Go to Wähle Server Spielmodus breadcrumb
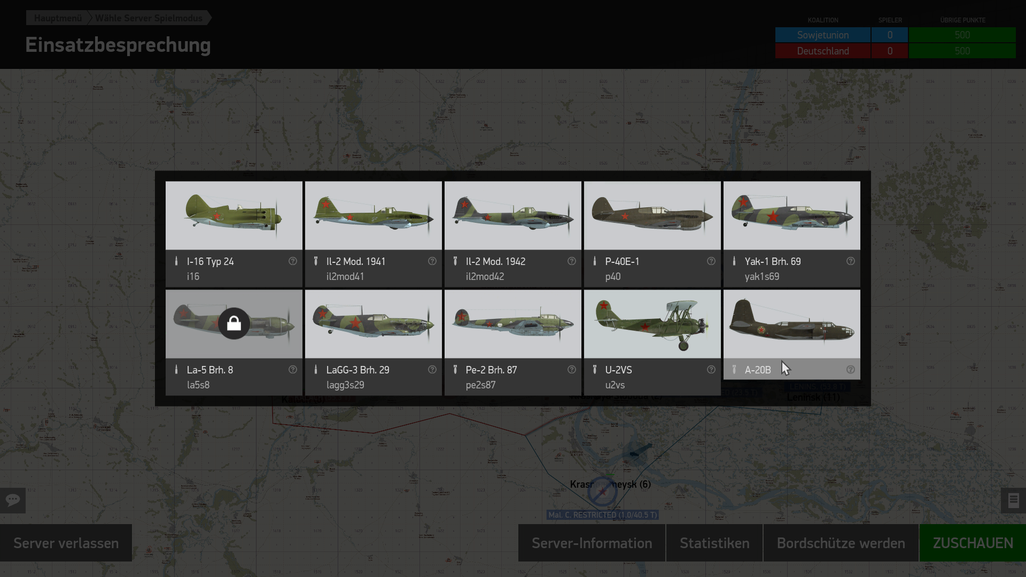 click(149, 18)
